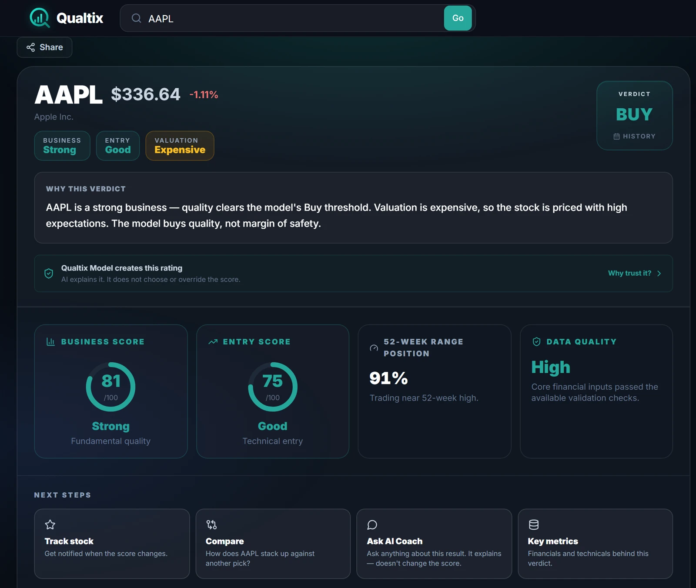Expand the Why trust it chevron
The width and height of the screenshot is (696, 588).
[659, 274]
